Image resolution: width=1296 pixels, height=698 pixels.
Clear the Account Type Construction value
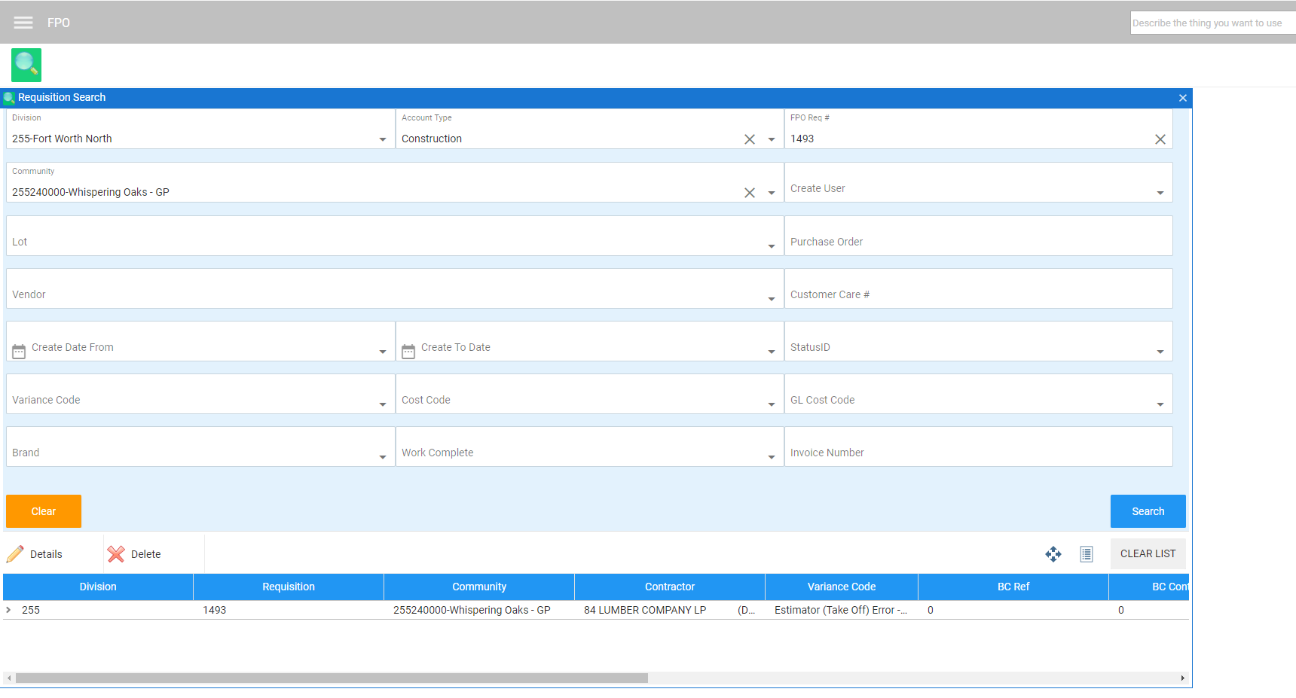[x=749, y=139]
